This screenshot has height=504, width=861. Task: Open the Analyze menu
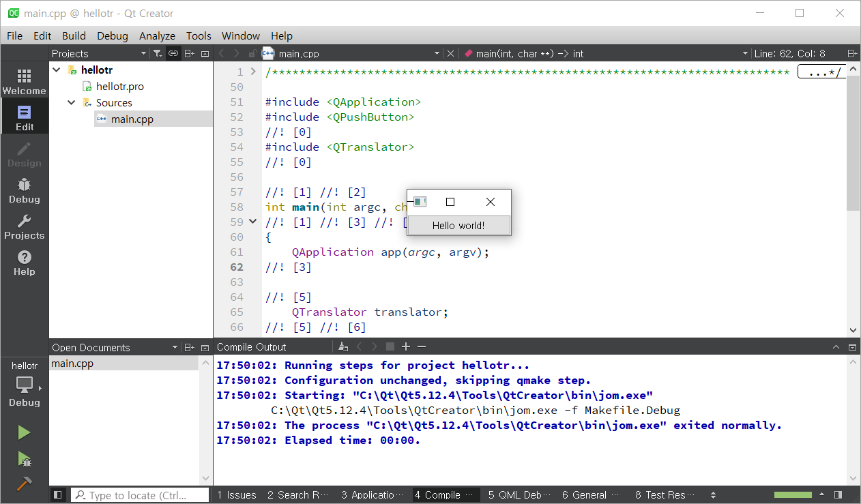point(157,35)
